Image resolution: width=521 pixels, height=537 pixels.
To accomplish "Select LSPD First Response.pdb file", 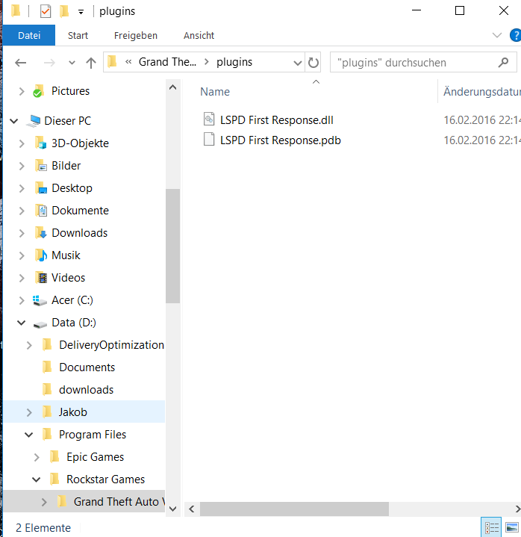I will tap(281, 140).
